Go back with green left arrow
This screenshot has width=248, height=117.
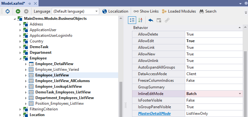18,11
